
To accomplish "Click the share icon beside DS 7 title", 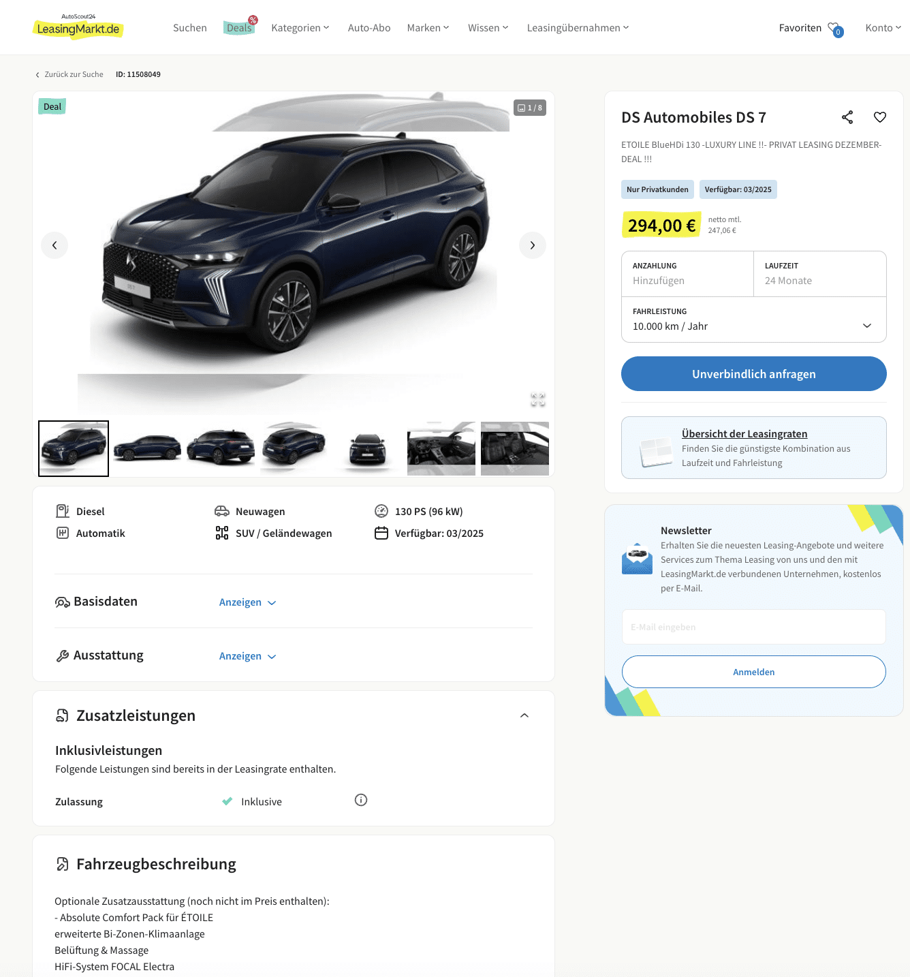I will pyautogui.click(x=847, y=117).
